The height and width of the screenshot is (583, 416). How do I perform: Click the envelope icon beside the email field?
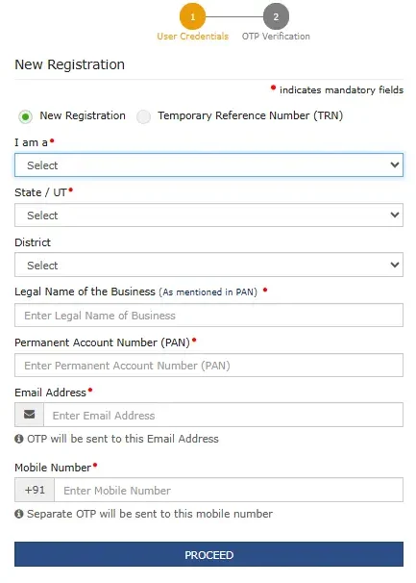tap(30, 415)
